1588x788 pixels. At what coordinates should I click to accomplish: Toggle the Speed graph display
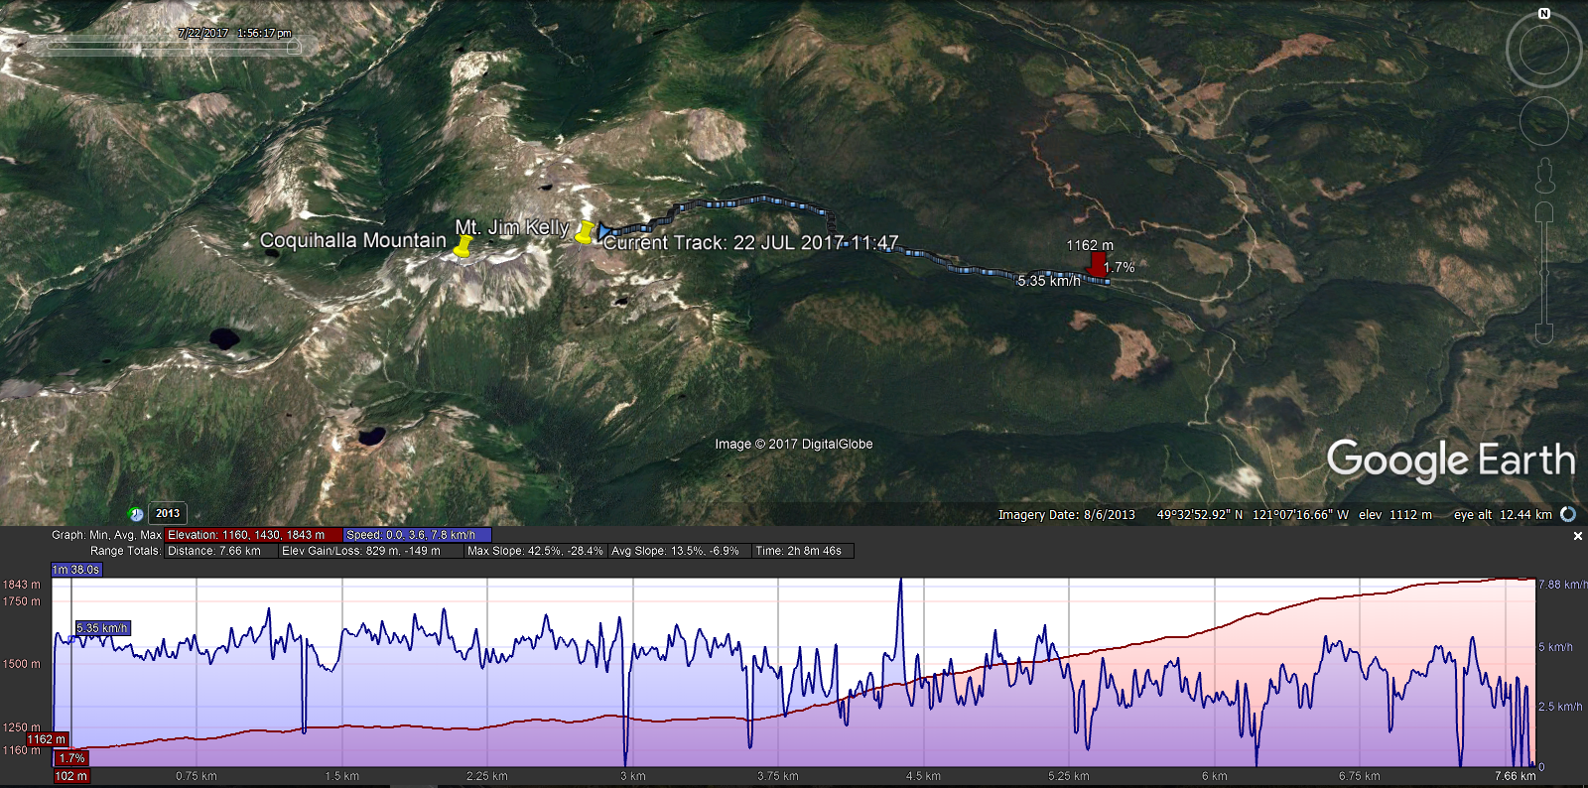point(417,535)
